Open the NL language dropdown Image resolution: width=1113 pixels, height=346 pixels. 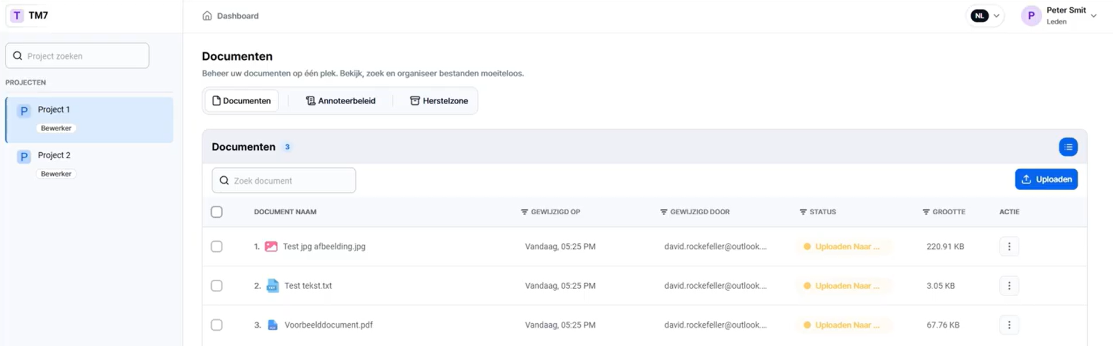coord(985,16)
